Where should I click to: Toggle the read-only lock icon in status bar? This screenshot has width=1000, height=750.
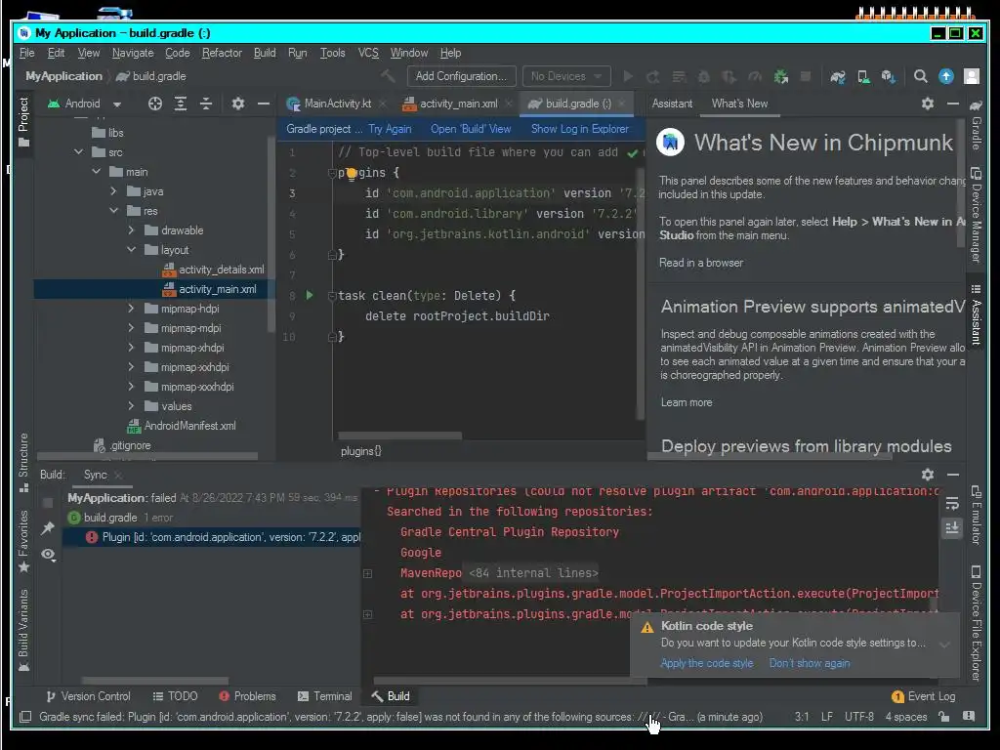click(x=944, y=717)
